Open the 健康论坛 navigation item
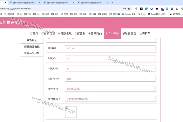183x122 pixels. click(x=65, y=33)
